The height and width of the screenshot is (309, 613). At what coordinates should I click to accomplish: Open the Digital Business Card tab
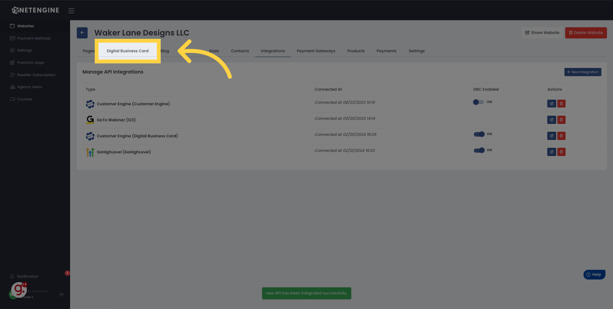[128, 51]
